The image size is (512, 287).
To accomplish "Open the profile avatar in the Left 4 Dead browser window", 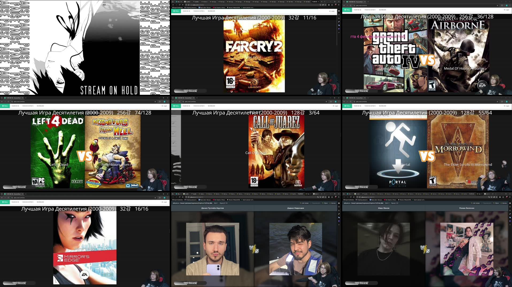I will 164,101.
